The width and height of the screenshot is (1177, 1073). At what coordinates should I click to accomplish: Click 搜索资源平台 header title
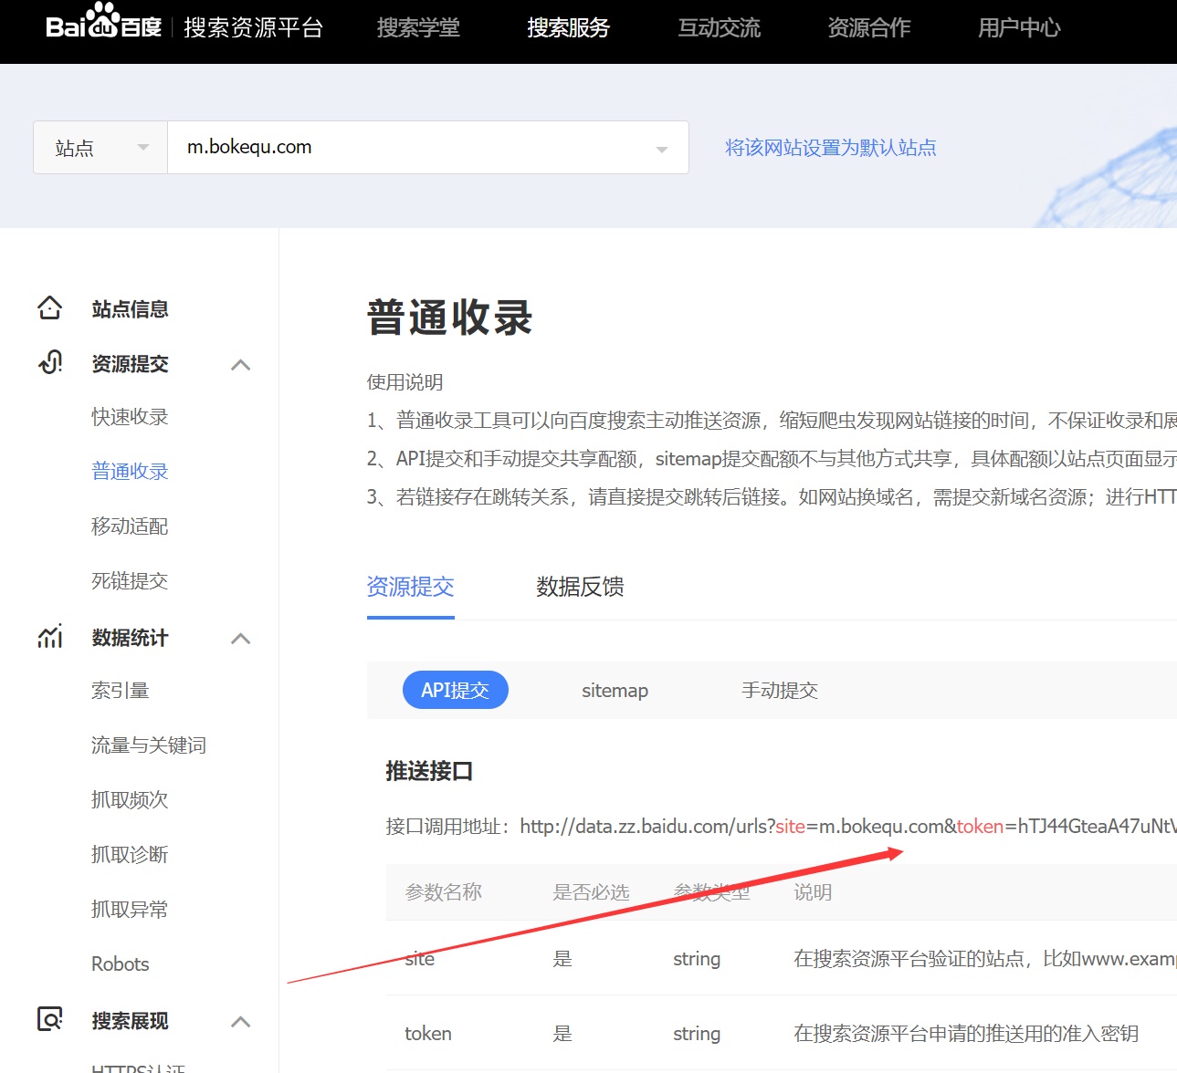[254, 28]
